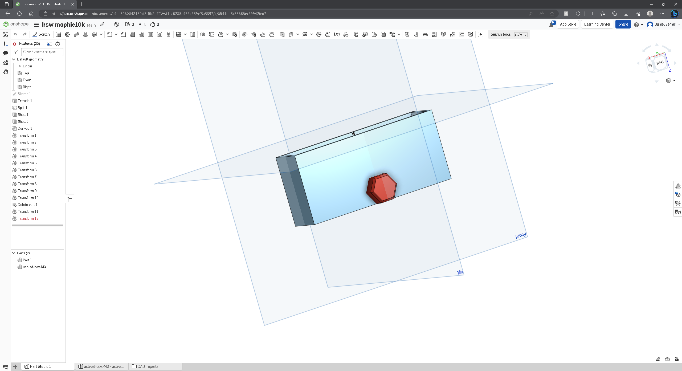682x371 pixels.
Task: Switch to the usb-sd-box-M3 tab
Action: (x=103, y=366)
